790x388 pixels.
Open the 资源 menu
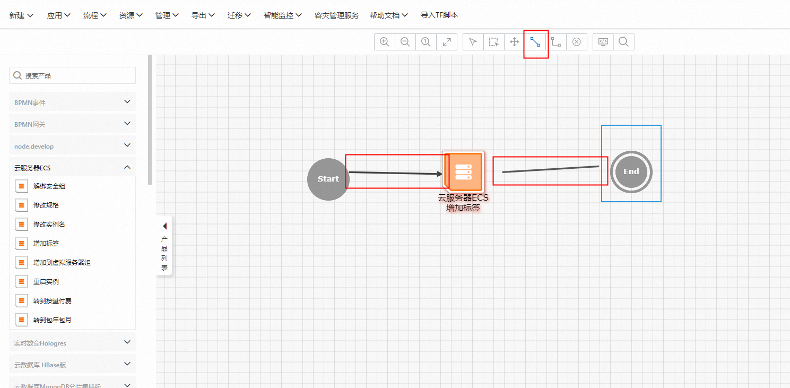(131, 15)
